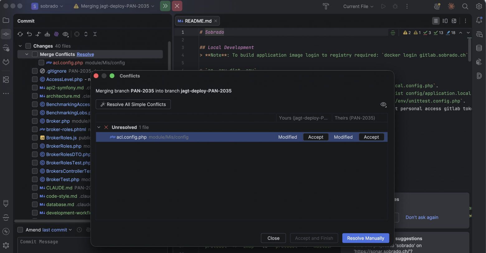
Task: Click the red Abort merge button
Action: (x=177, y=6)
